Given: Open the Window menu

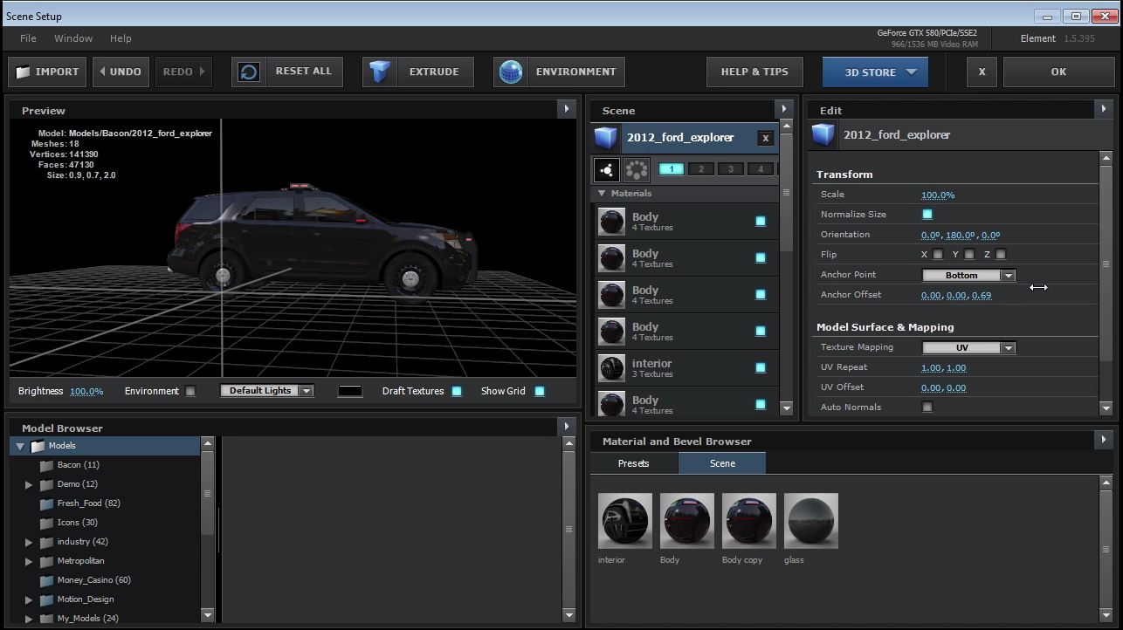Looking at the screenshot, I should coord(73,38).
